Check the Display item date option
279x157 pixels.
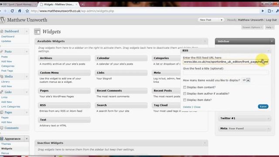(x=185, y=100)
